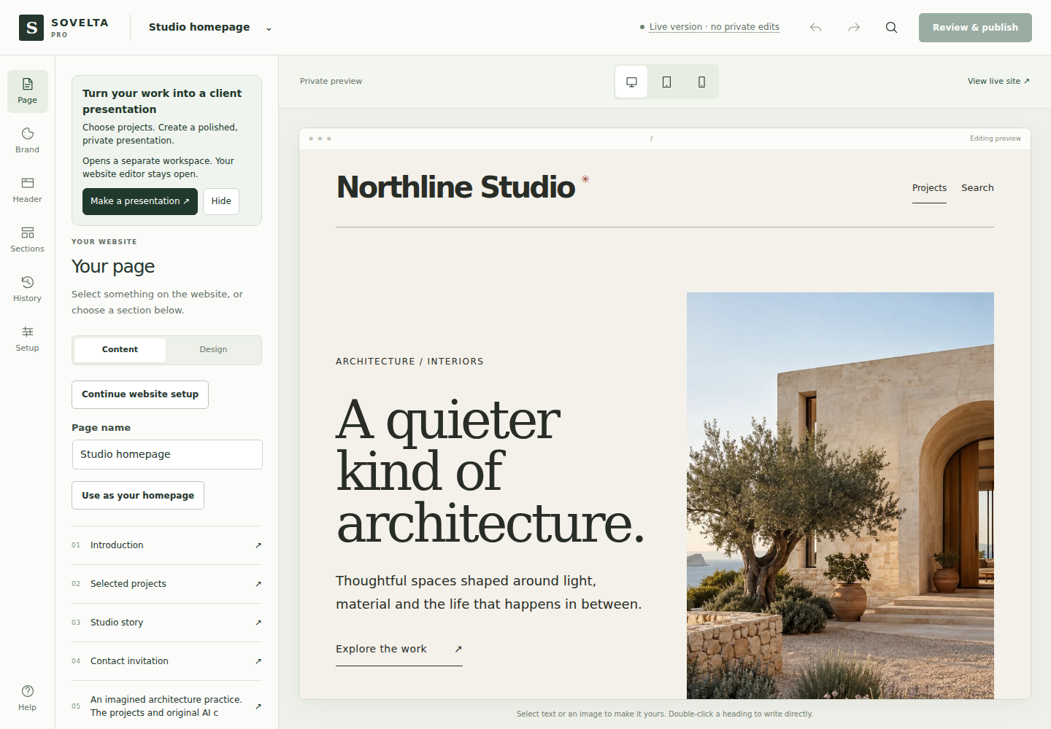Image resolution: width=1051 pixels, height=729 pixels.
Task: Select the Northline Studio site title
Action: point(456,187)
